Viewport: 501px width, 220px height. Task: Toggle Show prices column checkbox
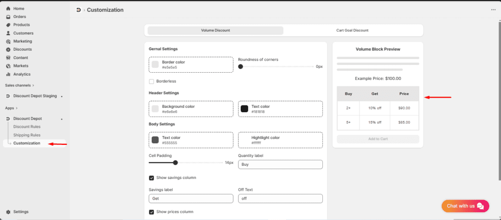coord(152,212)
